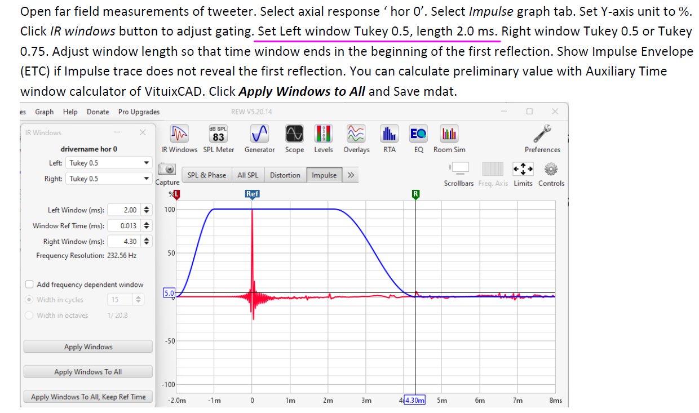The image size is (699, 413).
Task: Click the 5.0 Y-axis cursor value box
Action: click(x=170, y=293)
